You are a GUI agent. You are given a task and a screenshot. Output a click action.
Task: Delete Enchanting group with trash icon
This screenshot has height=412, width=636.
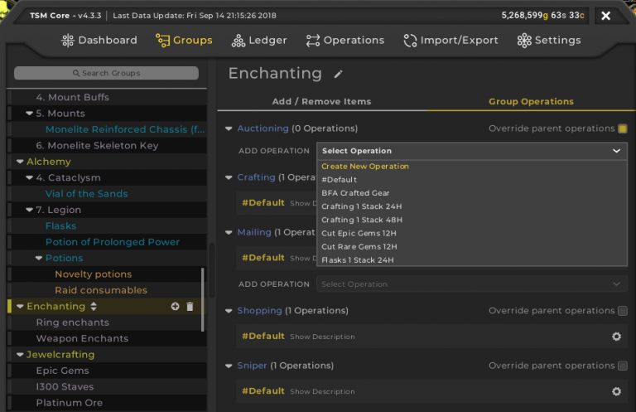click(x=190, y=307)
